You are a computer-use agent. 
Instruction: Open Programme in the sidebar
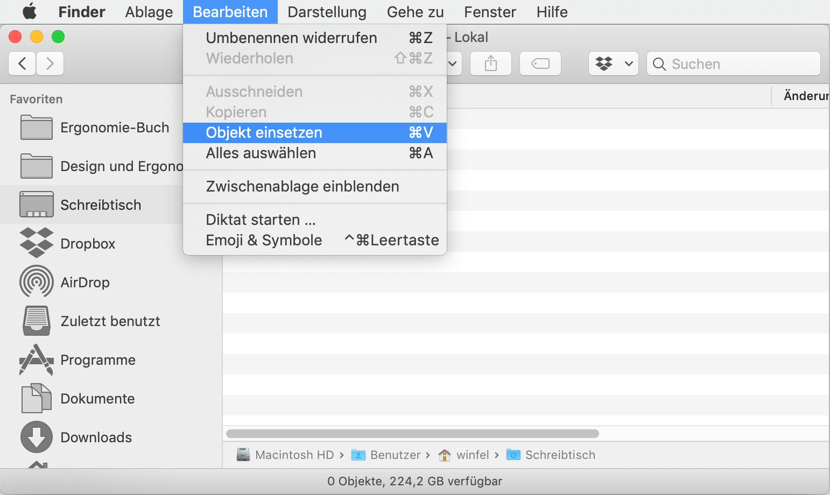pyautogui.click(x=97, y=360)
